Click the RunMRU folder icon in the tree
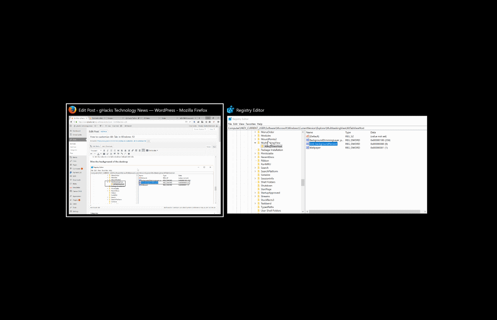This screenshot has height=320, width=497. tap(259, 164)
